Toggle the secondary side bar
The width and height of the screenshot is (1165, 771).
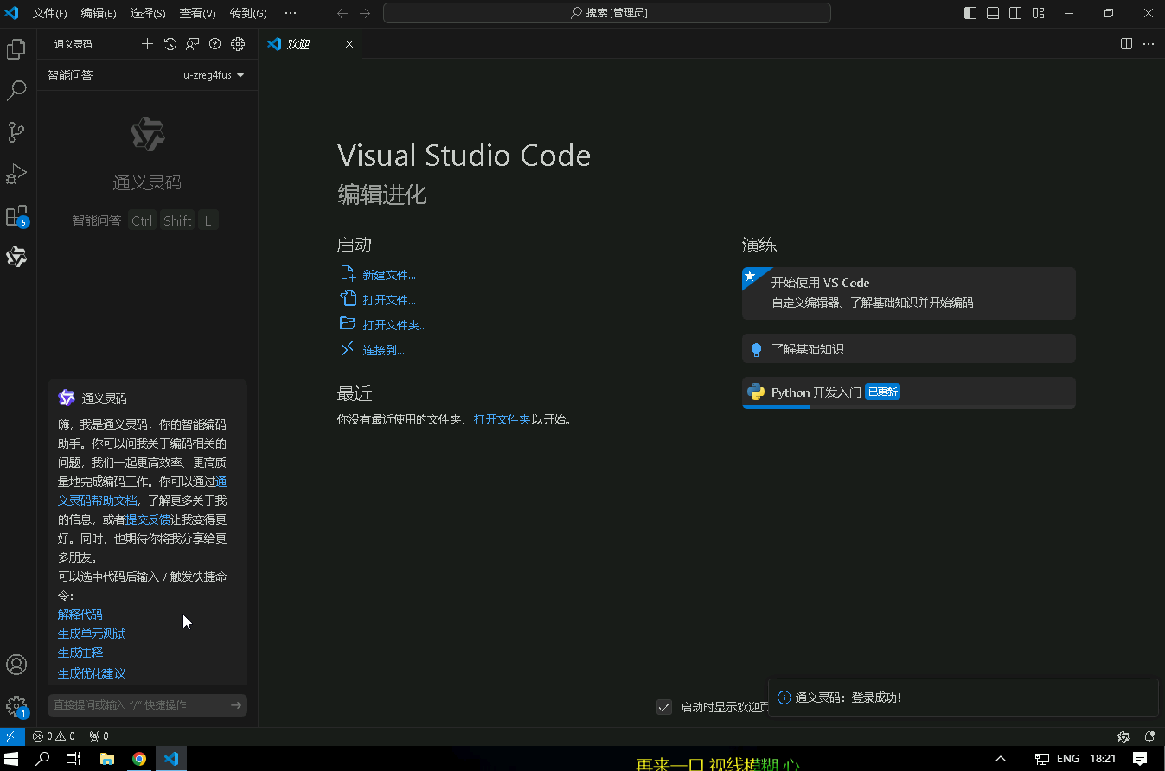click(1015, 13)
